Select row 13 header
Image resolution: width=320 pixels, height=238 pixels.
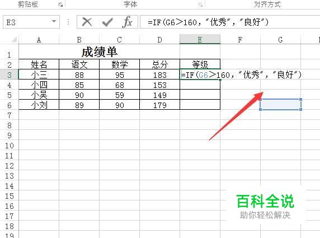point(9,175)
